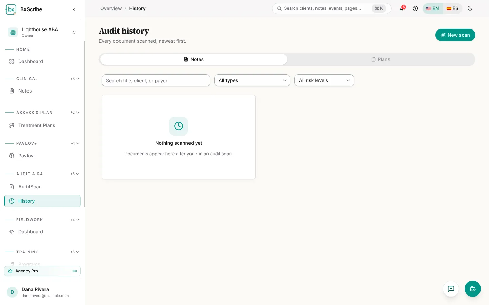489x305 pixels.
Task: Expand the Fieldwork section
Action: coord(75,220)
